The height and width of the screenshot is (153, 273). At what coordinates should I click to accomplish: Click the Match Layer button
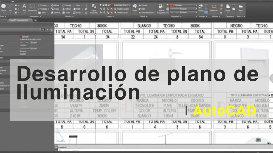tap(122, 12)
